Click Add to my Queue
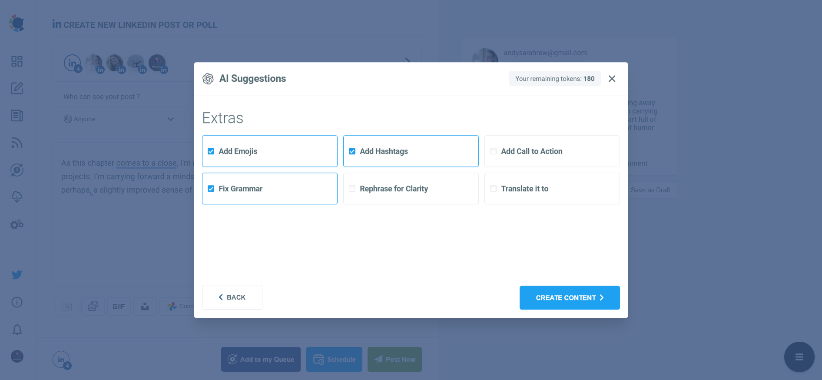 pos(260,359)
